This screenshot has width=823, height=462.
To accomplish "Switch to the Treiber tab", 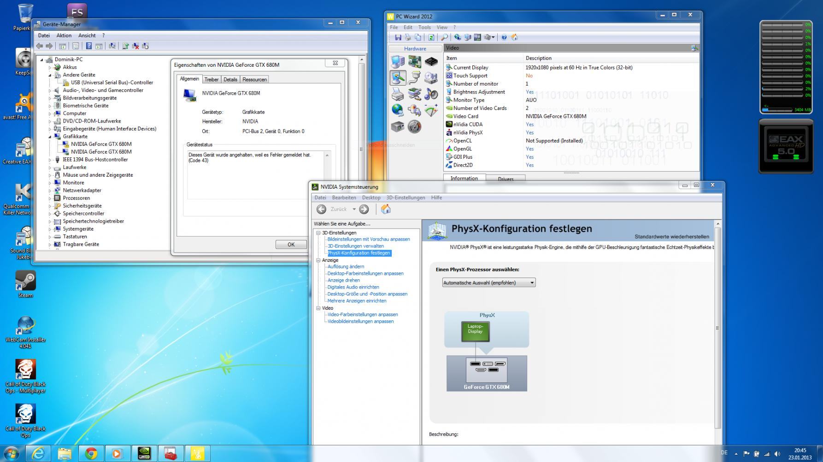I will [x=212, y=80].
